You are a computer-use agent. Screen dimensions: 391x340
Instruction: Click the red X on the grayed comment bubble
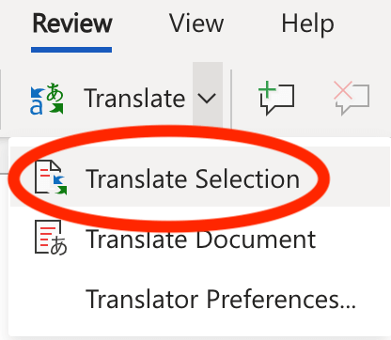(x=343, y=90)
